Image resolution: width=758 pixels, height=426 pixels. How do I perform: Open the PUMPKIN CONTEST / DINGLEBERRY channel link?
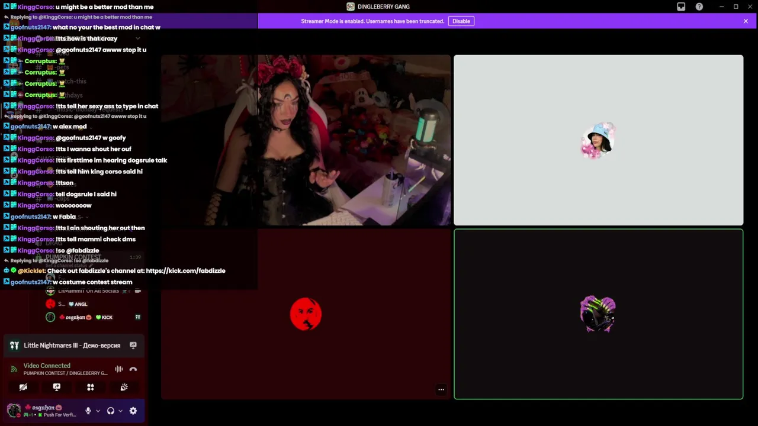click(x=66, y=373)
